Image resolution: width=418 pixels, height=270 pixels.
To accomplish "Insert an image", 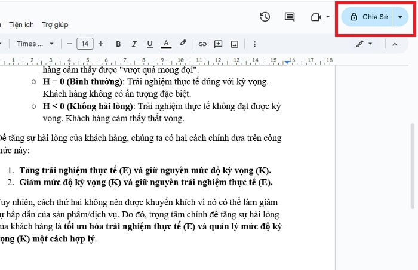I will pyautogui.click(x=234, y=44).
